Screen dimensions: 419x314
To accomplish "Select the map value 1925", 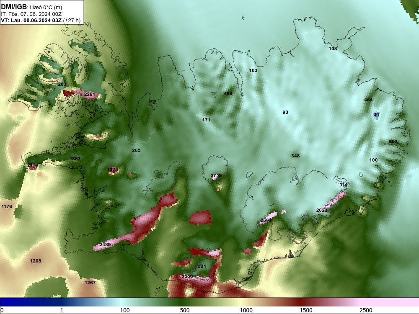I will pos(112,170).
